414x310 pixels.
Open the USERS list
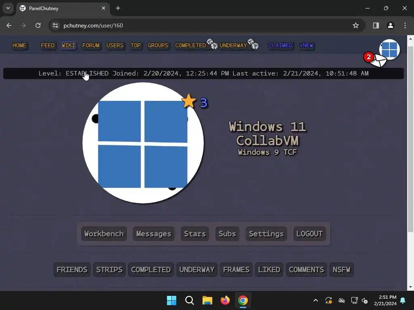(115, 45)
